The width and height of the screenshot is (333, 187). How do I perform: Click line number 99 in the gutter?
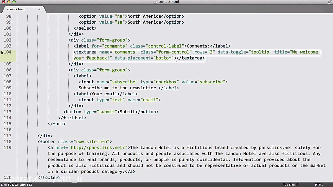(9, 22)
